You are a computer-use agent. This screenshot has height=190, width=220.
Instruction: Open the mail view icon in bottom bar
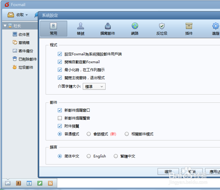pos(8,183)
